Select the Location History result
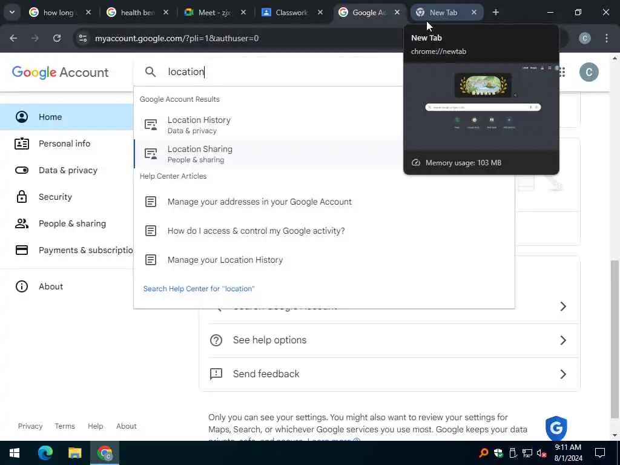 tap(268, 125)
